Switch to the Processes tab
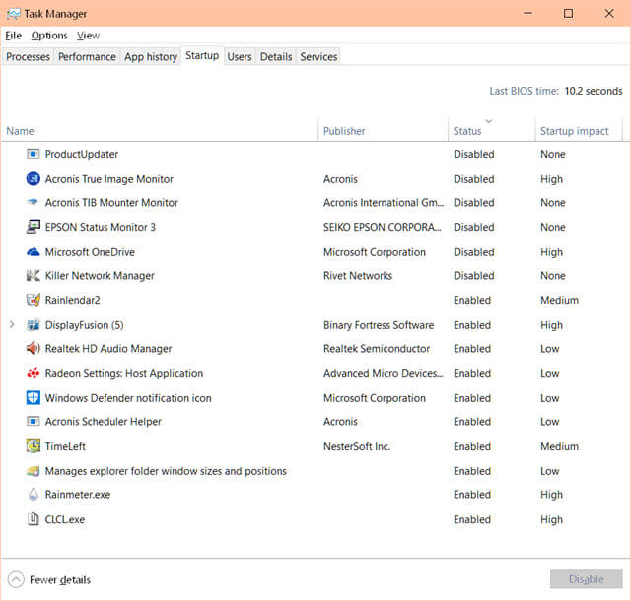 tap(28, 57)
